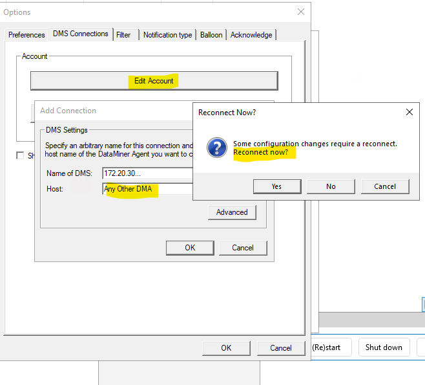Switch to the Preferences tab

26,35
